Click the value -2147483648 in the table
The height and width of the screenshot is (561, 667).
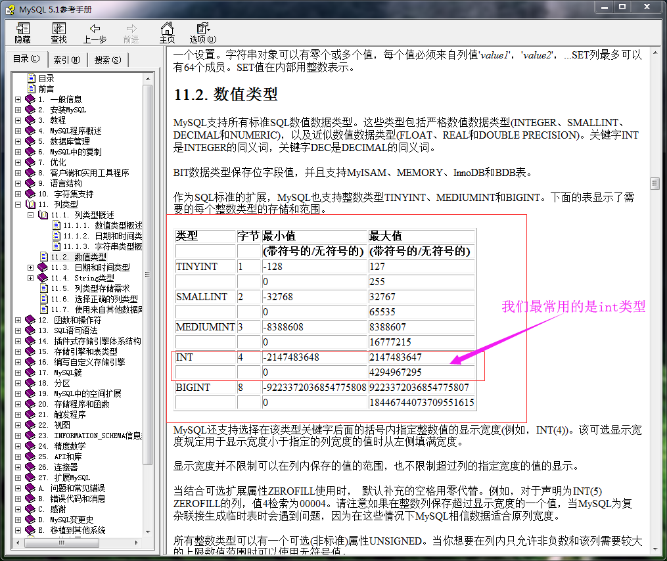291,357
